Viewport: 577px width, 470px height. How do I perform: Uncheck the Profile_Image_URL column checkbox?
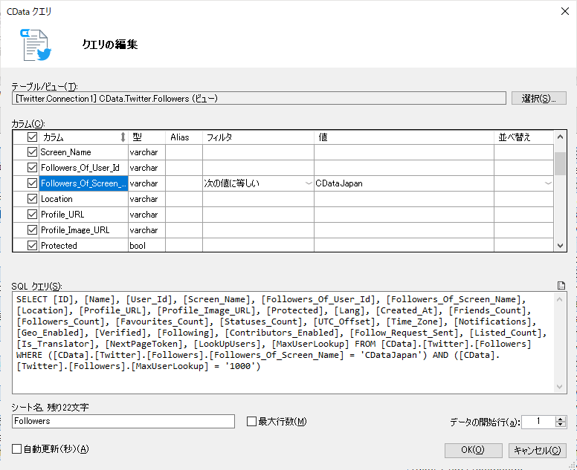(x=33, y=229)
